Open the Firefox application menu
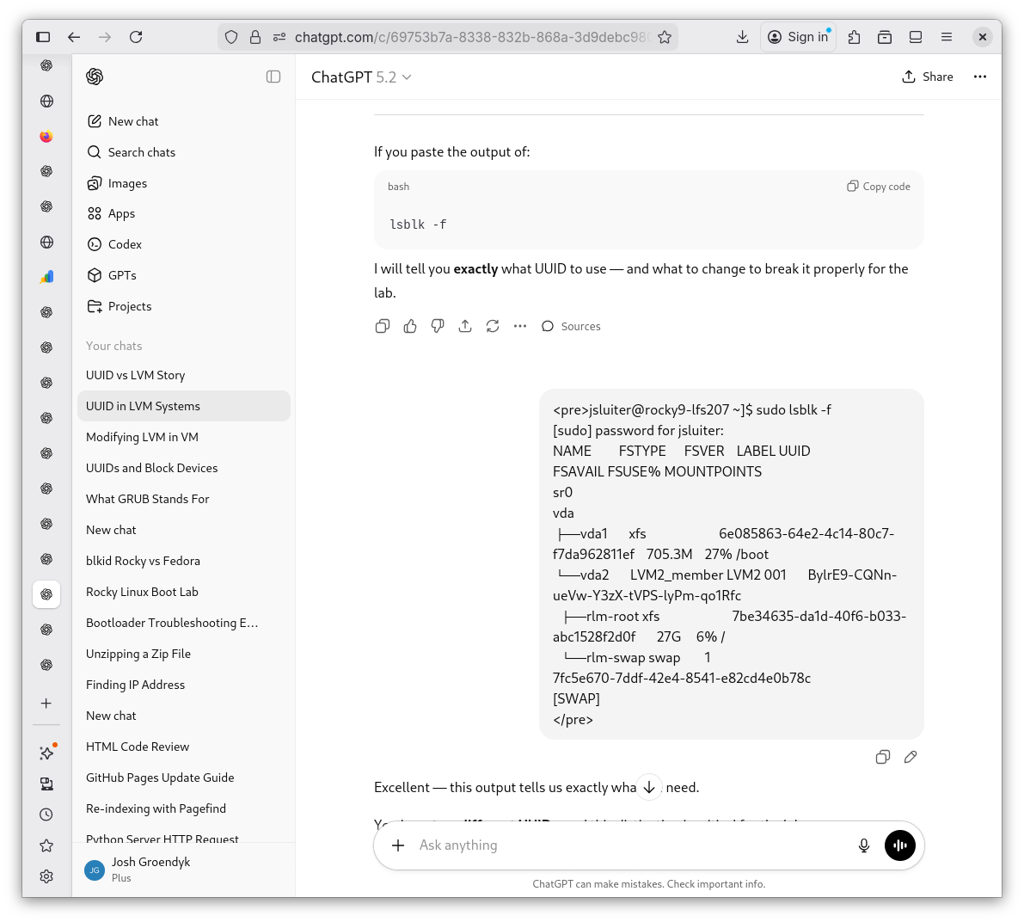1024x922 pixels. pos(947,37)
